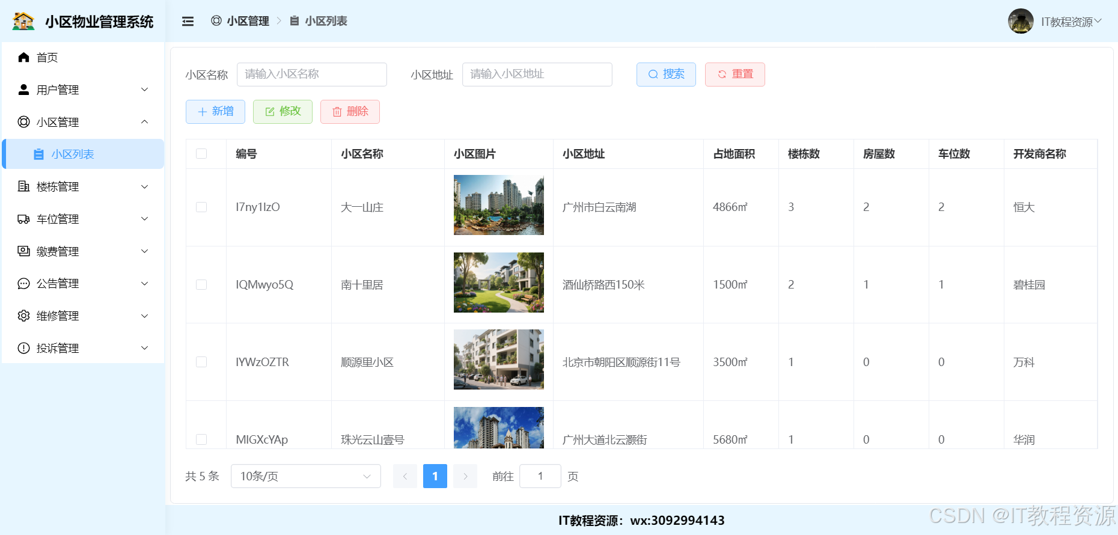This screenshot has width=1118, height=535.
Task: Click the building icon beside 楼栋管理
Action: click(x=24, y=186)
